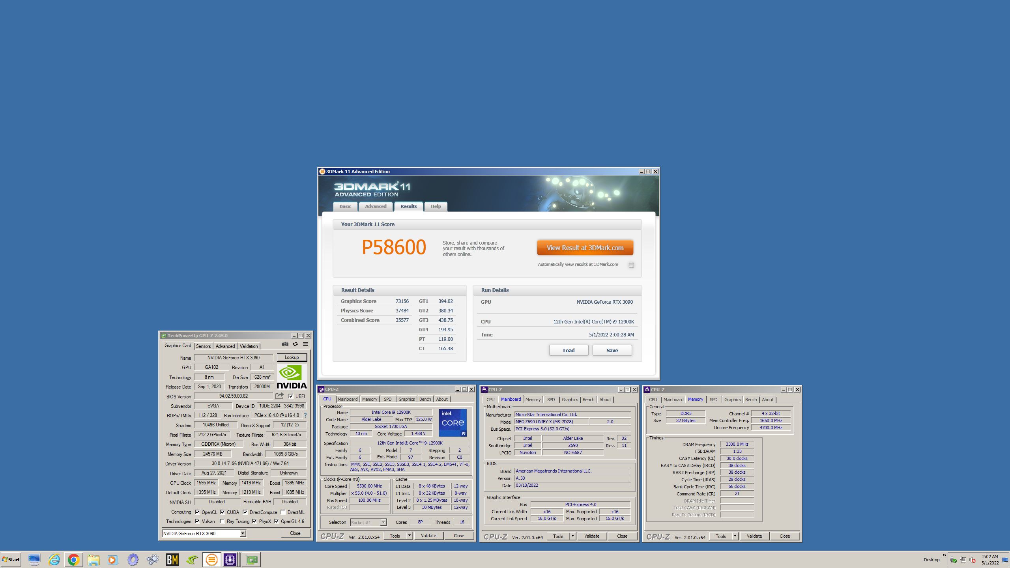Image resolution: width=1010 pixels, height=568 pixels.
Task: Expand the Tools arrow in CPU-Z Mainboard window
Action: (572, 536)
